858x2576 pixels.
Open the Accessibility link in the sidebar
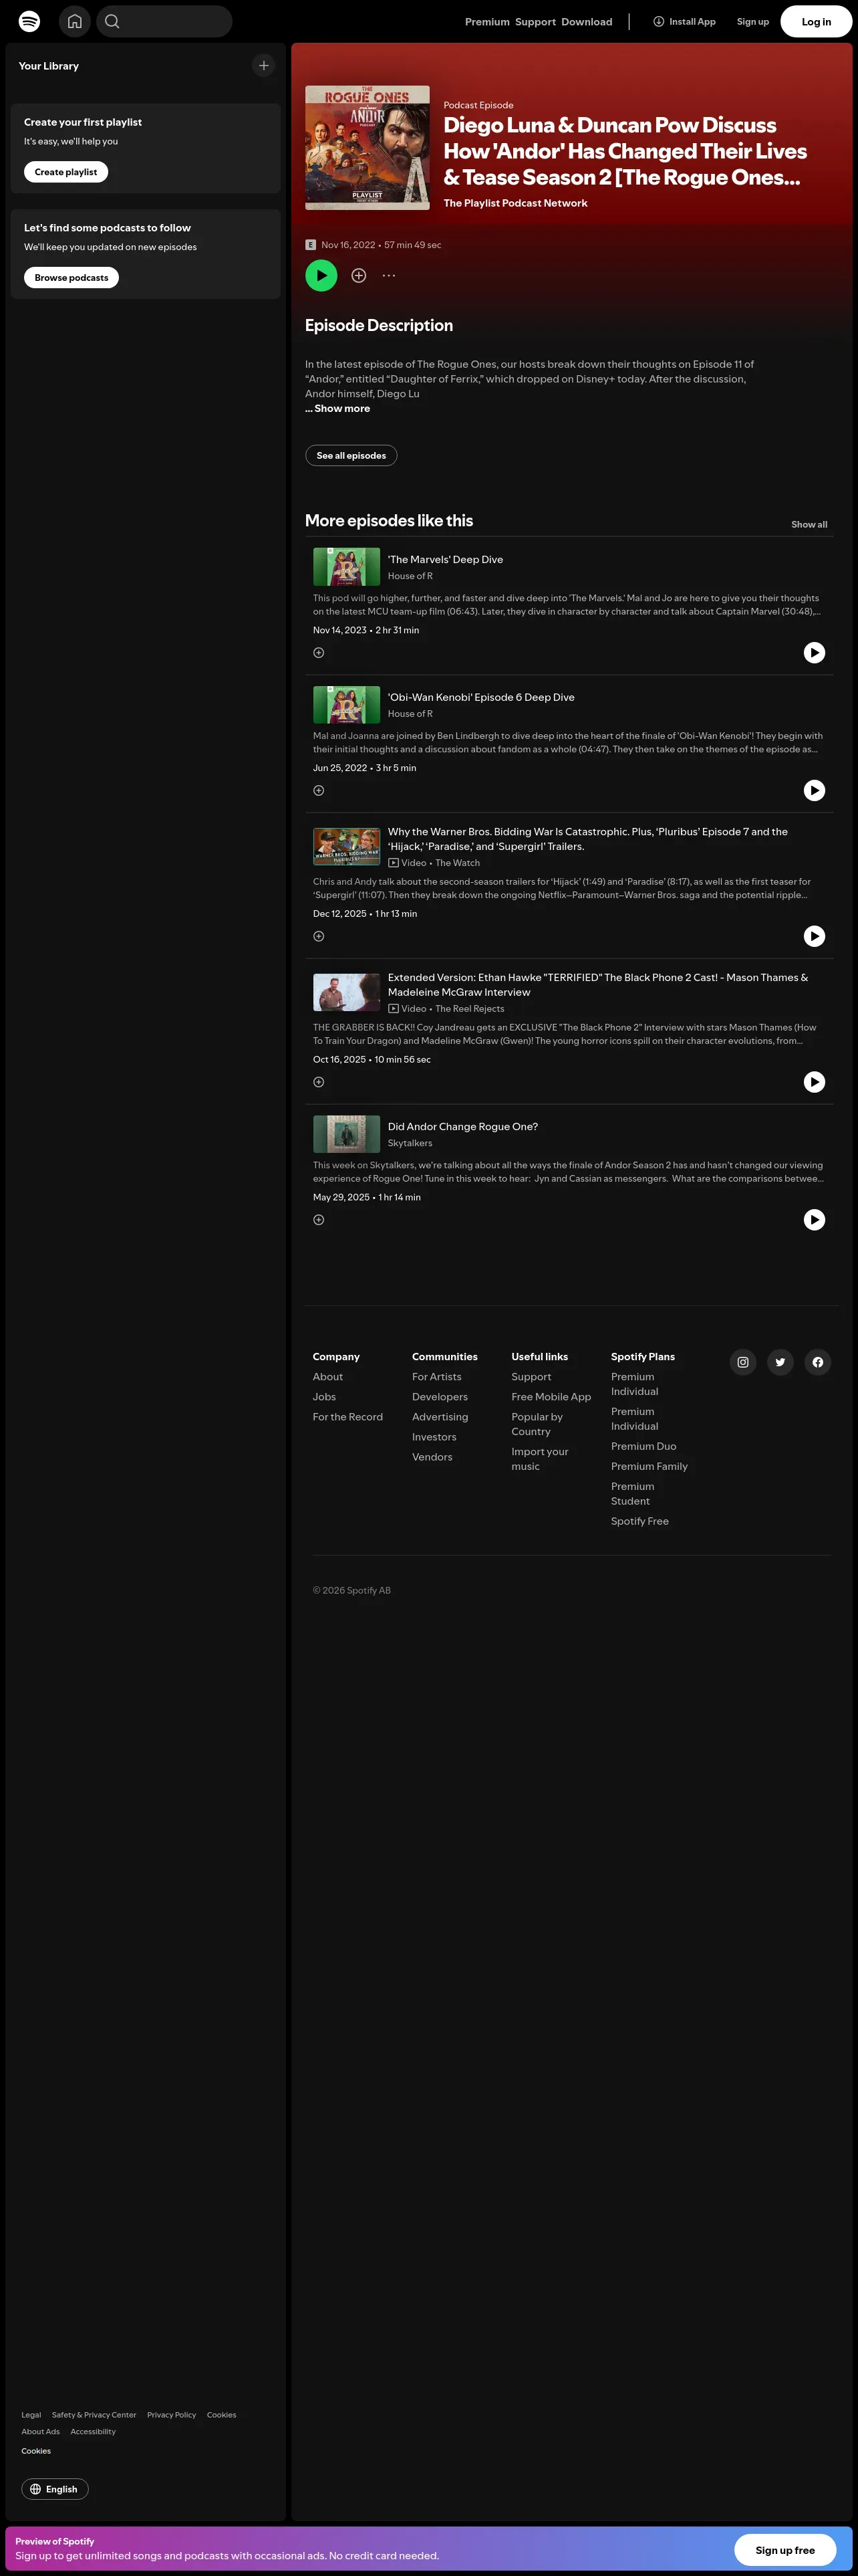click(x=93, y=2432)
